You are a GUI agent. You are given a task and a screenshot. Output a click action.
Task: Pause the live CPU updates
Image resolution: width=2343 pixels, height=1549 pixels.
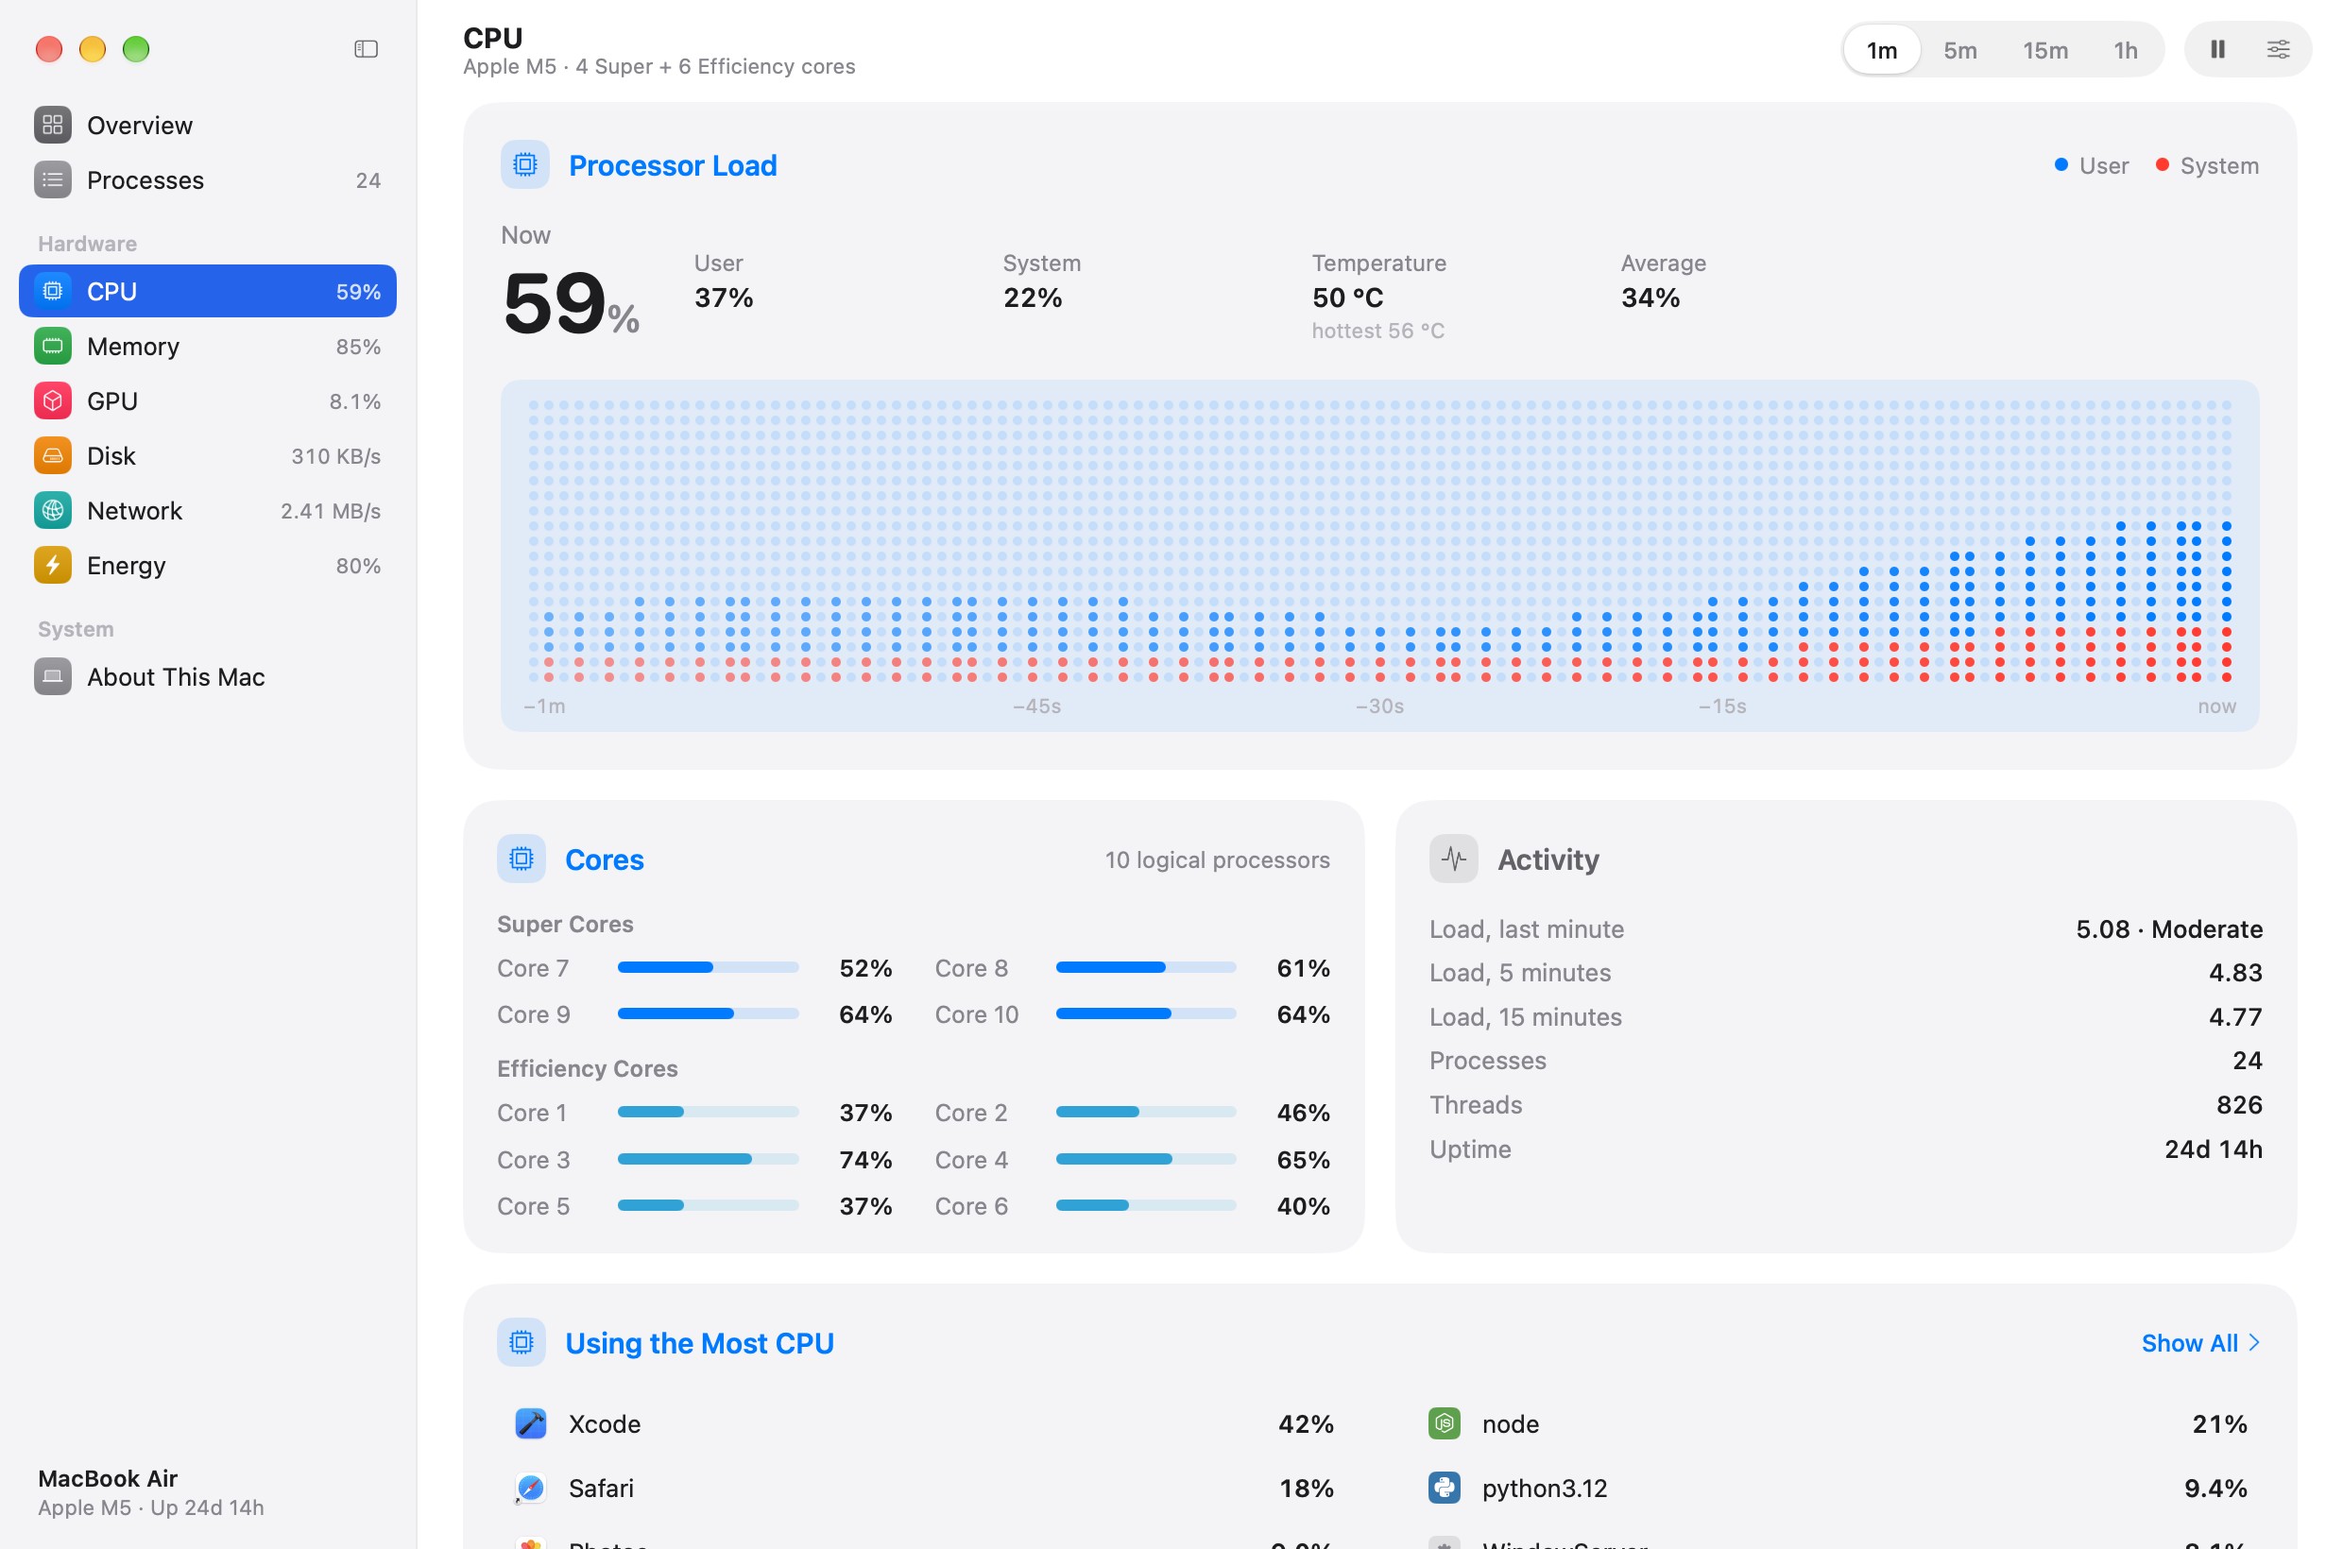(x=2216, y=49)
